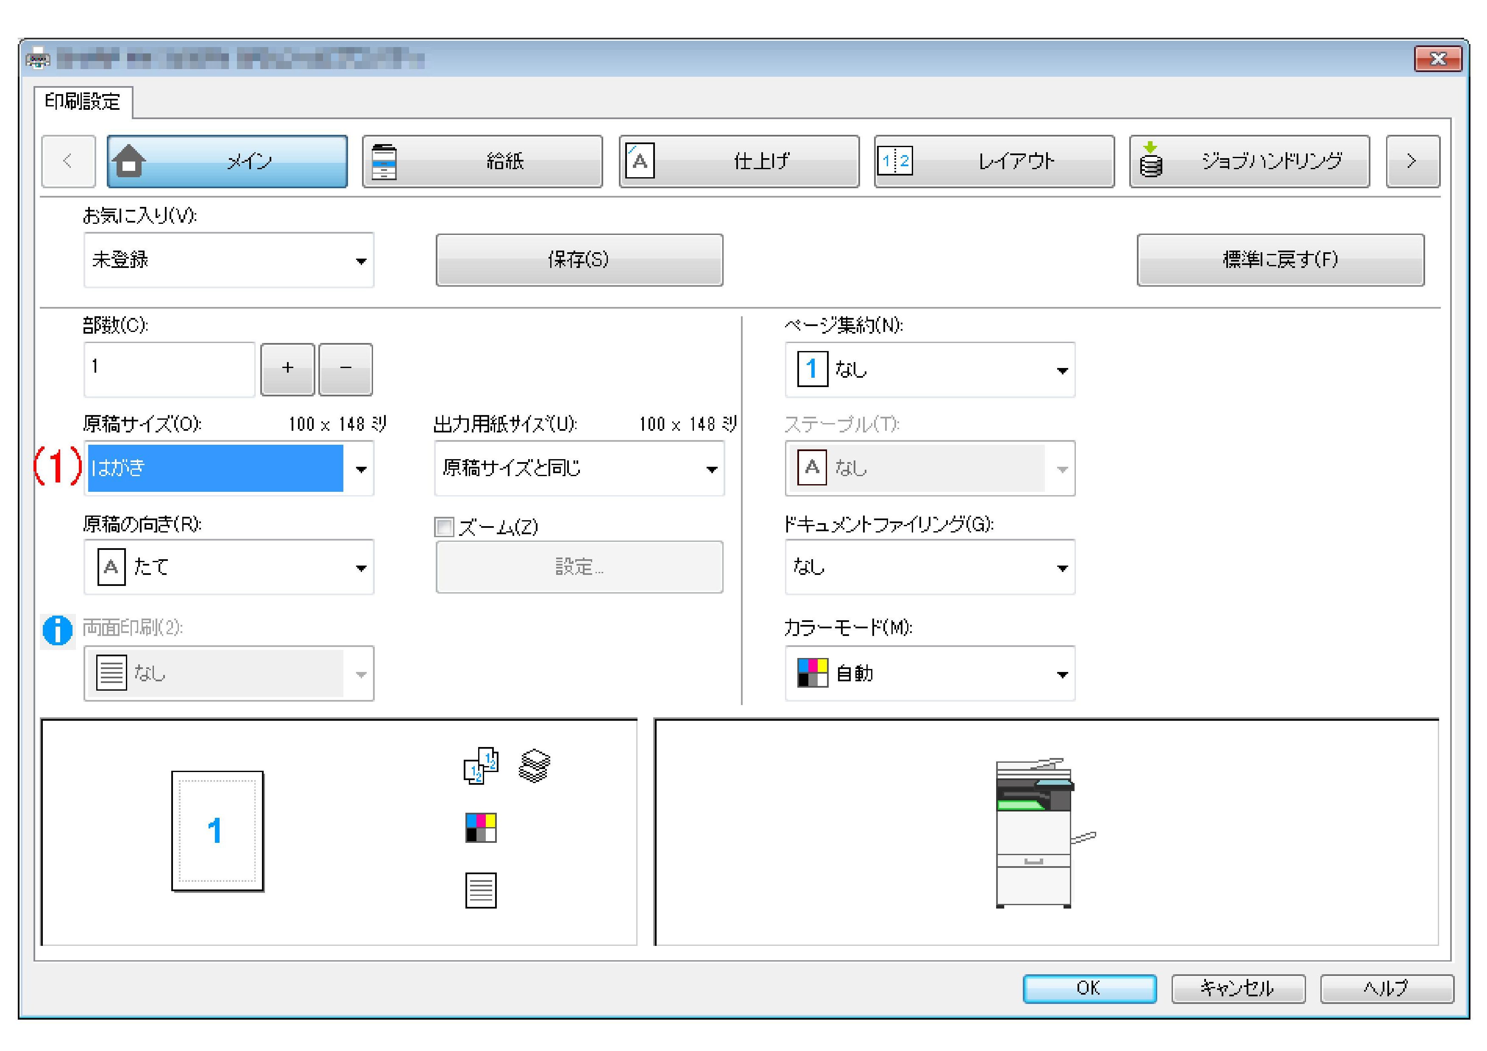Increase copies with the plus button
The width and height of the screenshot is (1487, 1051).
[x=287, y=368]
